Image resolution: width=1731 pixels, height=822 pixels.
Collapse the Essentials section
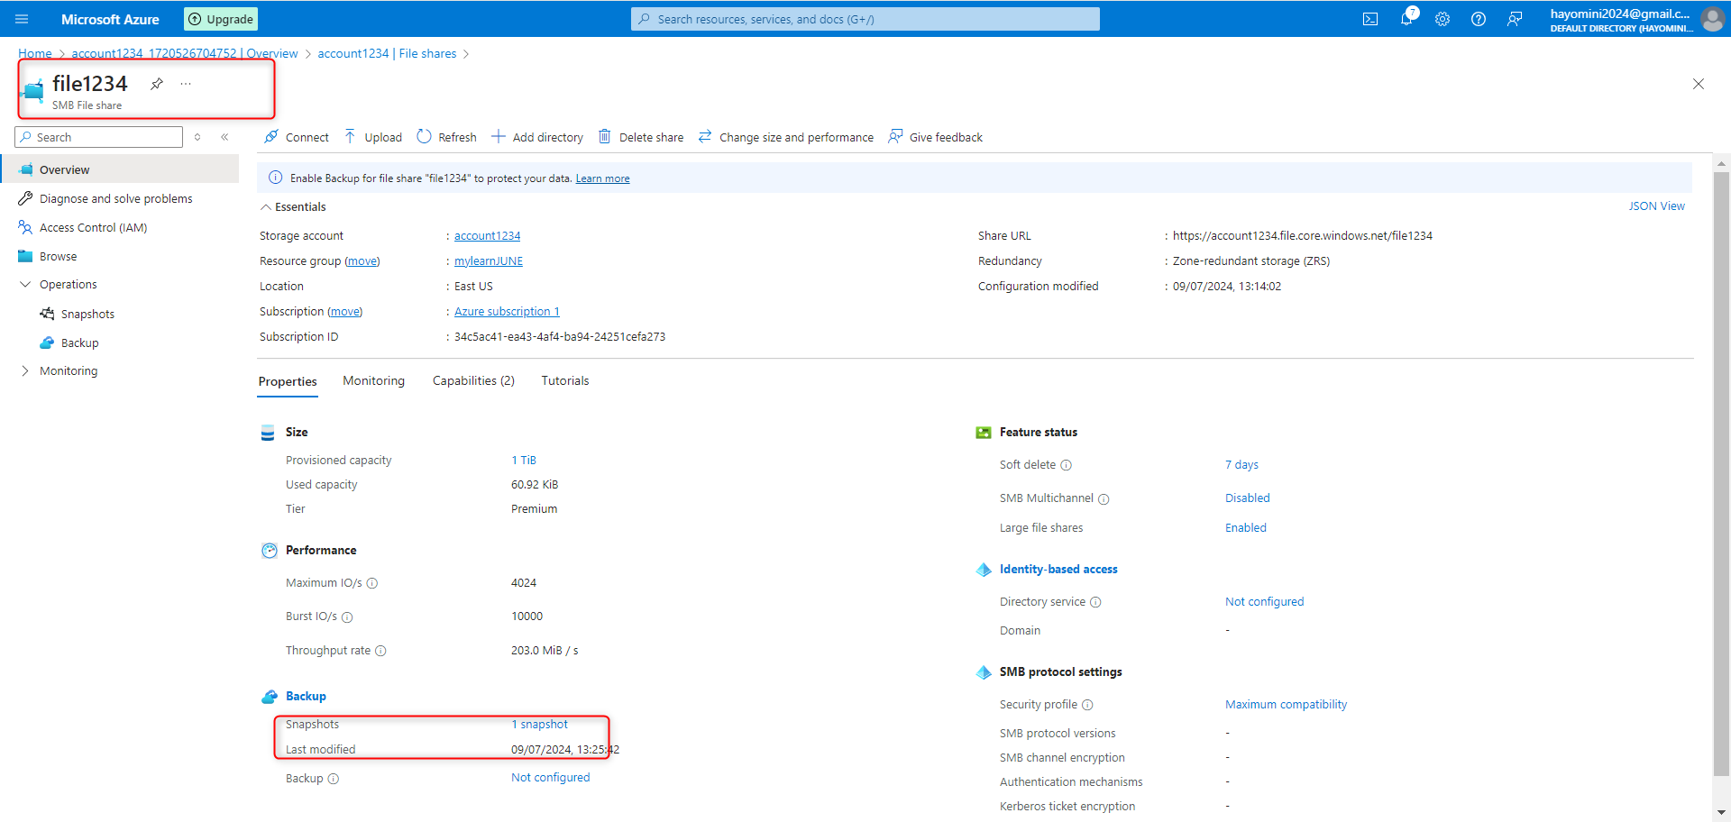pyautogui.click(x=266, y=207)
